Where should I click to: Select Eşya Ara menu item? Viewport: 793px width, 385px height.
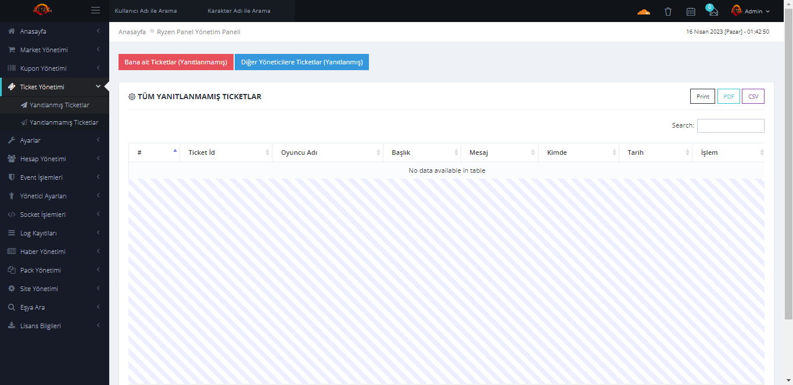click(55, 307)
